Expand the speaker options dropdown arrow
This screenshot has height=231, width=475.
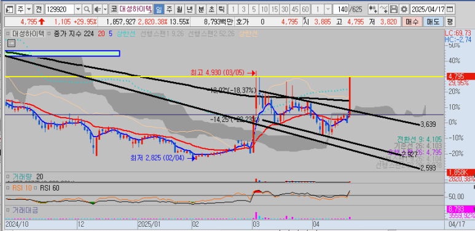point(105,10)
